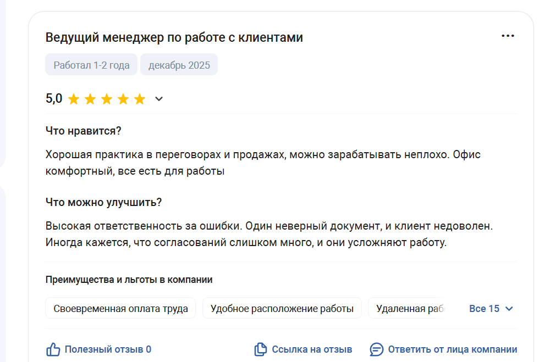The image size is (539, 362).
Task: Click the thumbs-up helpful review icon
Action: pyautogui.click(x=53, y=349)
